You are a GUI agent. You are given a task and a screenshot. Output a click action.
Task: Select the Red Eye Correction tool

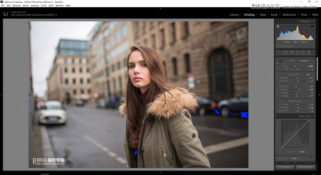click(x=291, y=52)
